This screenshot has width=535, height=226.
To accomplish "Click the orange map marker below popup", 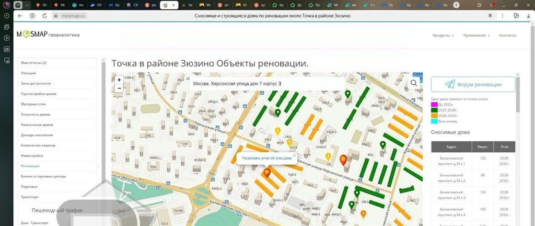I will (x=267, y=173).
